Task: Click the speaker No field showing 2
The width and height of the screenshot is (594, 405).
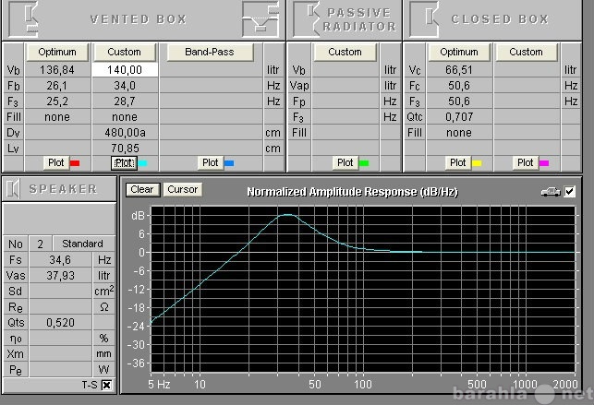Action: (40, 244)
